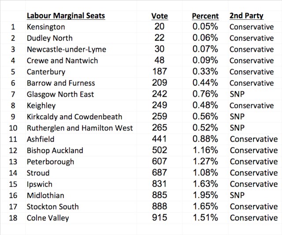Click the Barrow and Furness cell
Viewport: 282px width, 235px height.
point(60,83)
